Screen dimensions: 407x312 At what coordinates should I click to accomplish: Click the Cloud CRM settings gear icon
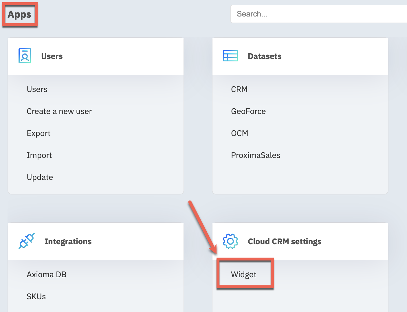(230, 241)
